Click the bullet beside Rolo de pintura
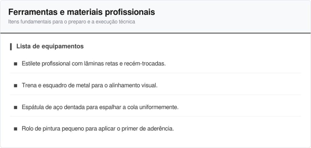 pos(15,129)
